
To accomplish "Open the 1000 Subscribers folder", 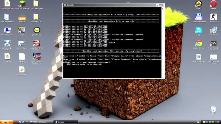I will click(x=37, y=5).
